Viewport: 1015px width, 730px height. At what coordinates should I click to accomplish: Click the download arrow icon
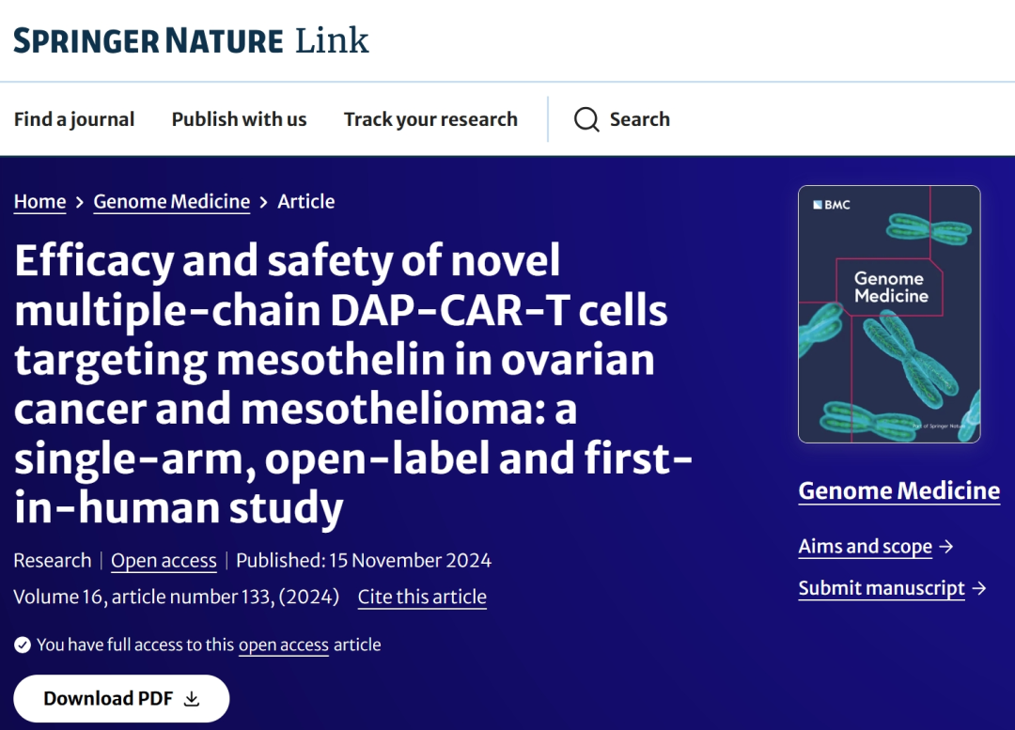192,699
